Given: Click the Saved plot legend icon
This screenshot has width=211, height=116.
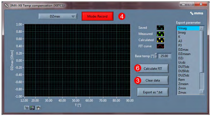Looking at the screenshot, I should point(160,28).
